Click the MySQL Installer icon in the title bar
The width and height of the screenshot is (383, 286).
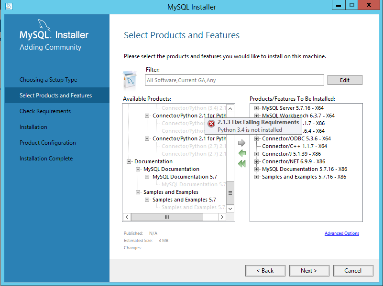coord(8,6)
